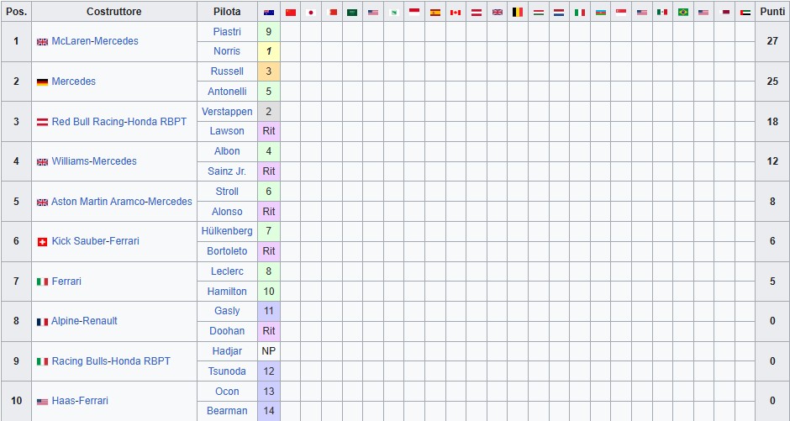
Task: Click the French flag beside Alpine-Renault
Action: click(x=42, y=322)
